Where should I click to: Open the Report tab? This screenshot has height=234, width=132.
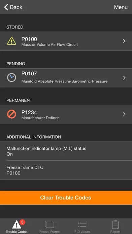point(115,226)
